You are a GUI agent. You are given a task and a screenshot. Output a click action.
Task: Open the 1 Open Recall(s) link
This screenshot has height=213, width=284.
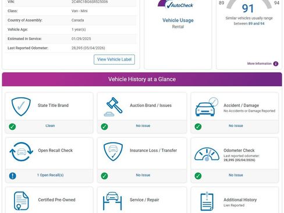(x=51, y=175)
